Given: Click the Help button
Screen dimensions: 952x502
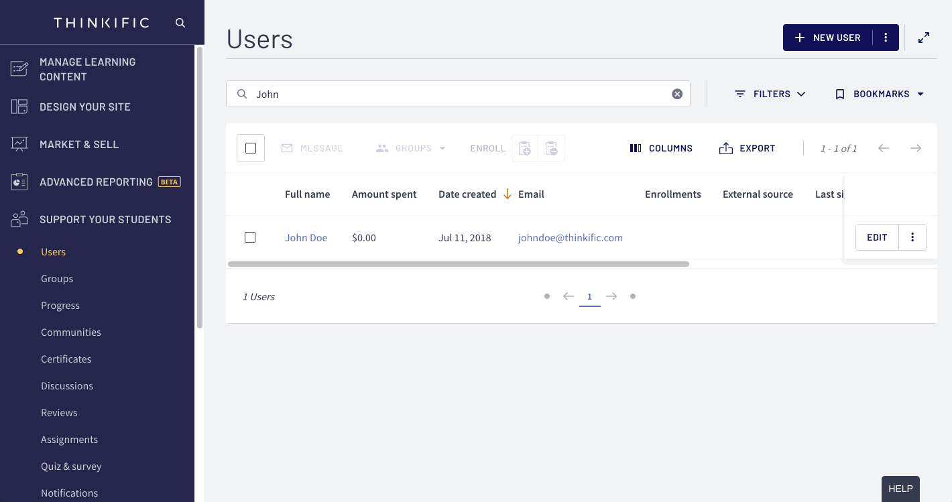Looking at the screenshot, I should [900, 489].
